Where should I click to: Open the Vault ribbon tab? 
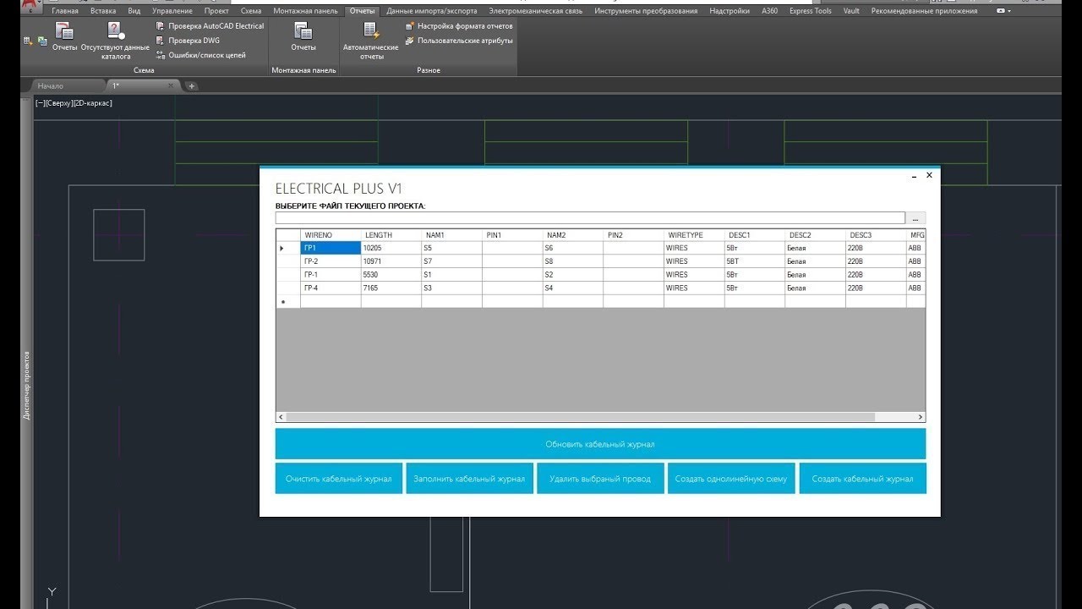(x=851, y=11)
